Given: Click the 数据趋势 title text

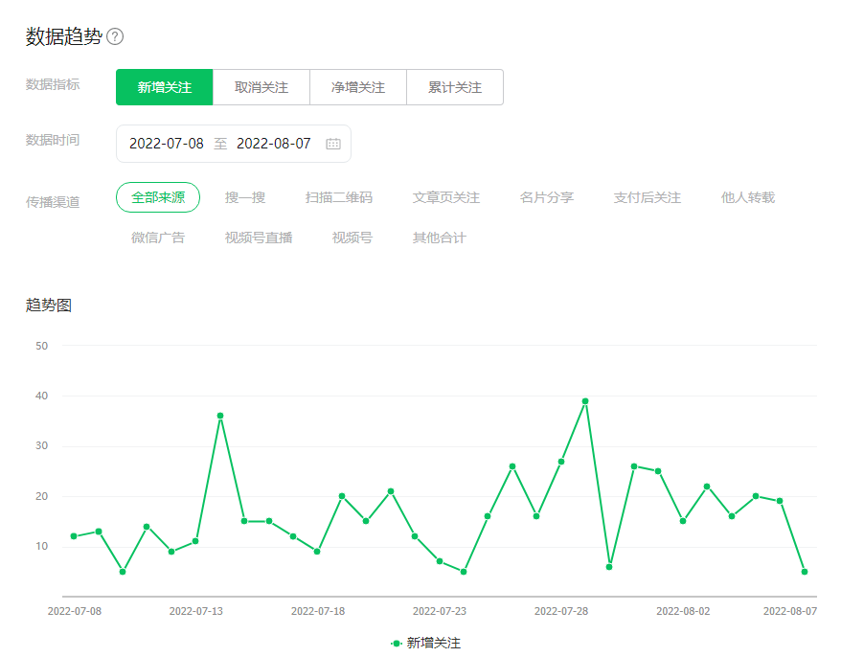Looking at the screenshot, I should pos(64,36).
